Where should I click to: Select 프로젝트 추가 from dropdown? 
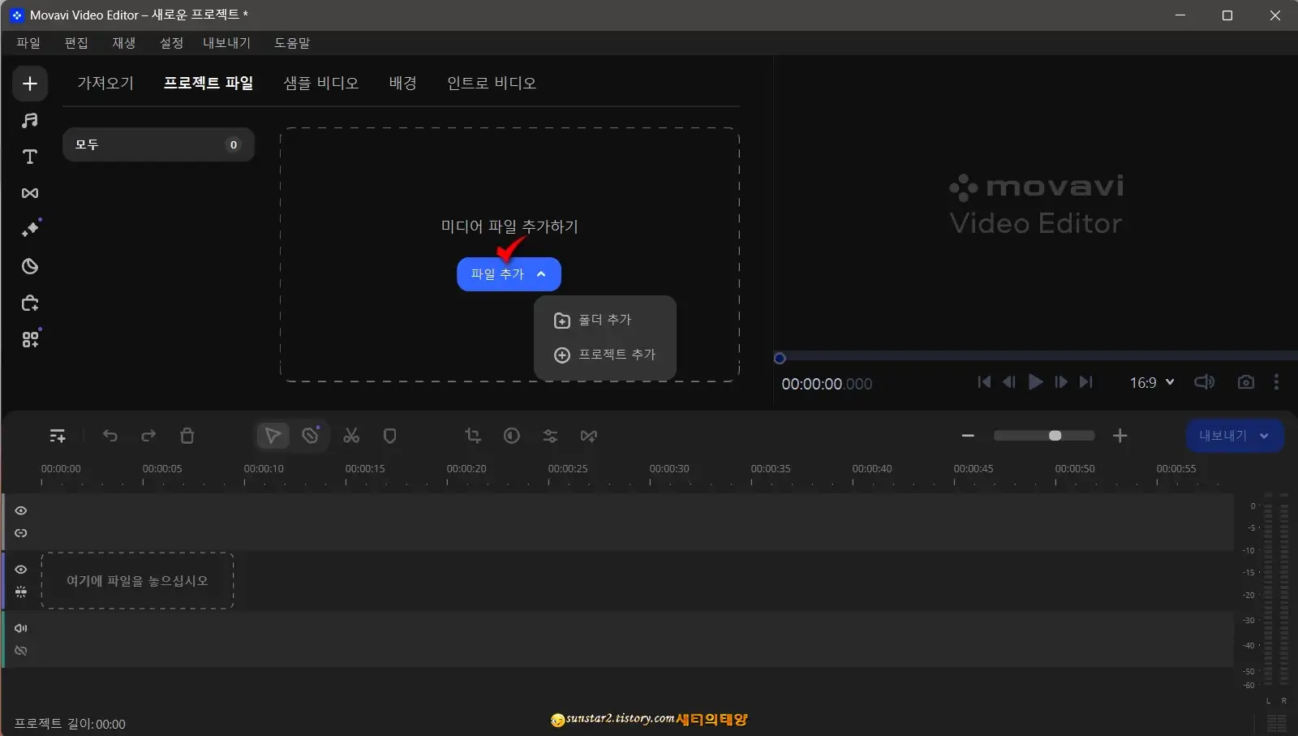pyautogui.click(x=604, y=355)
